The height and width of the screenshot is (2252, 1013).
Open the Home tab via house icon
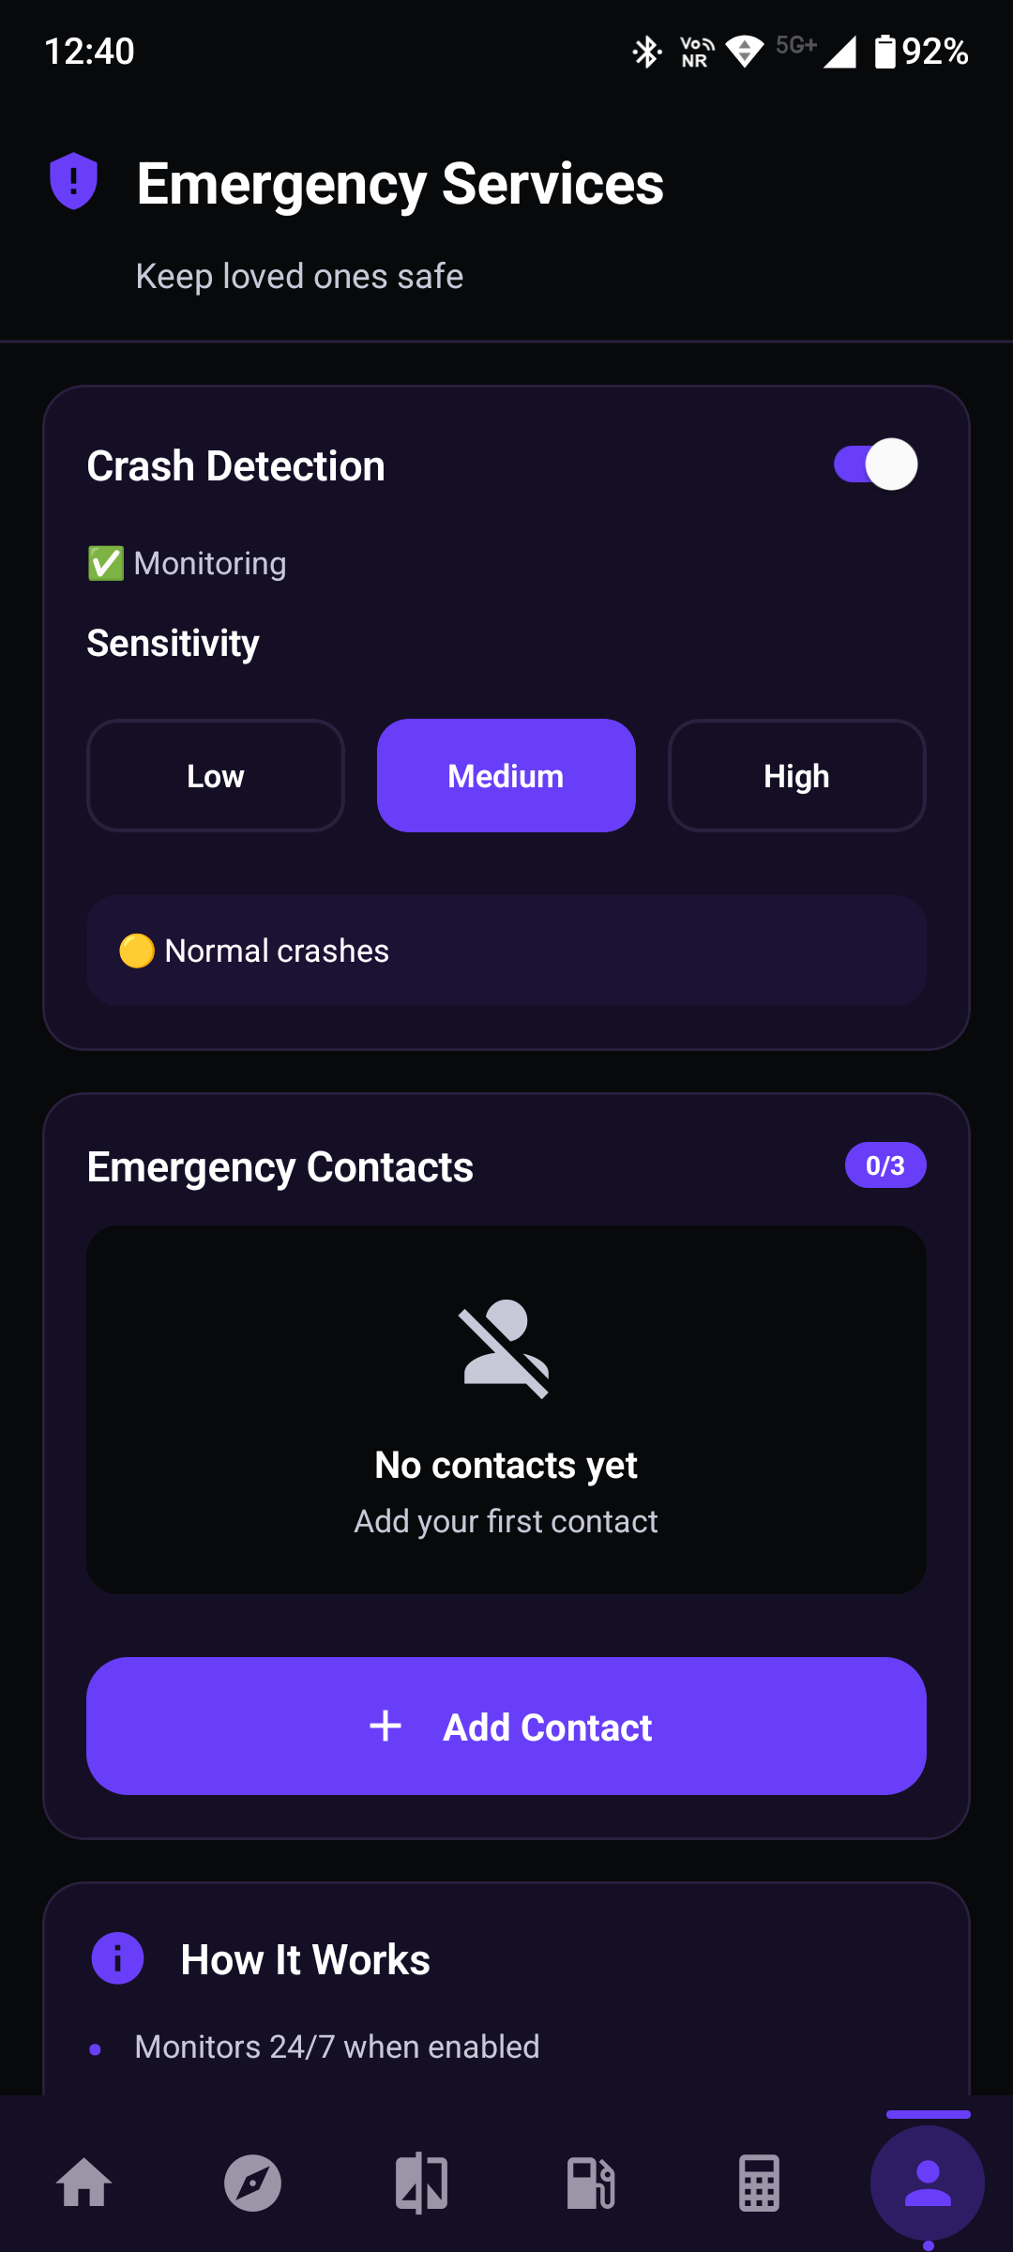click(x=84, y=2184)
